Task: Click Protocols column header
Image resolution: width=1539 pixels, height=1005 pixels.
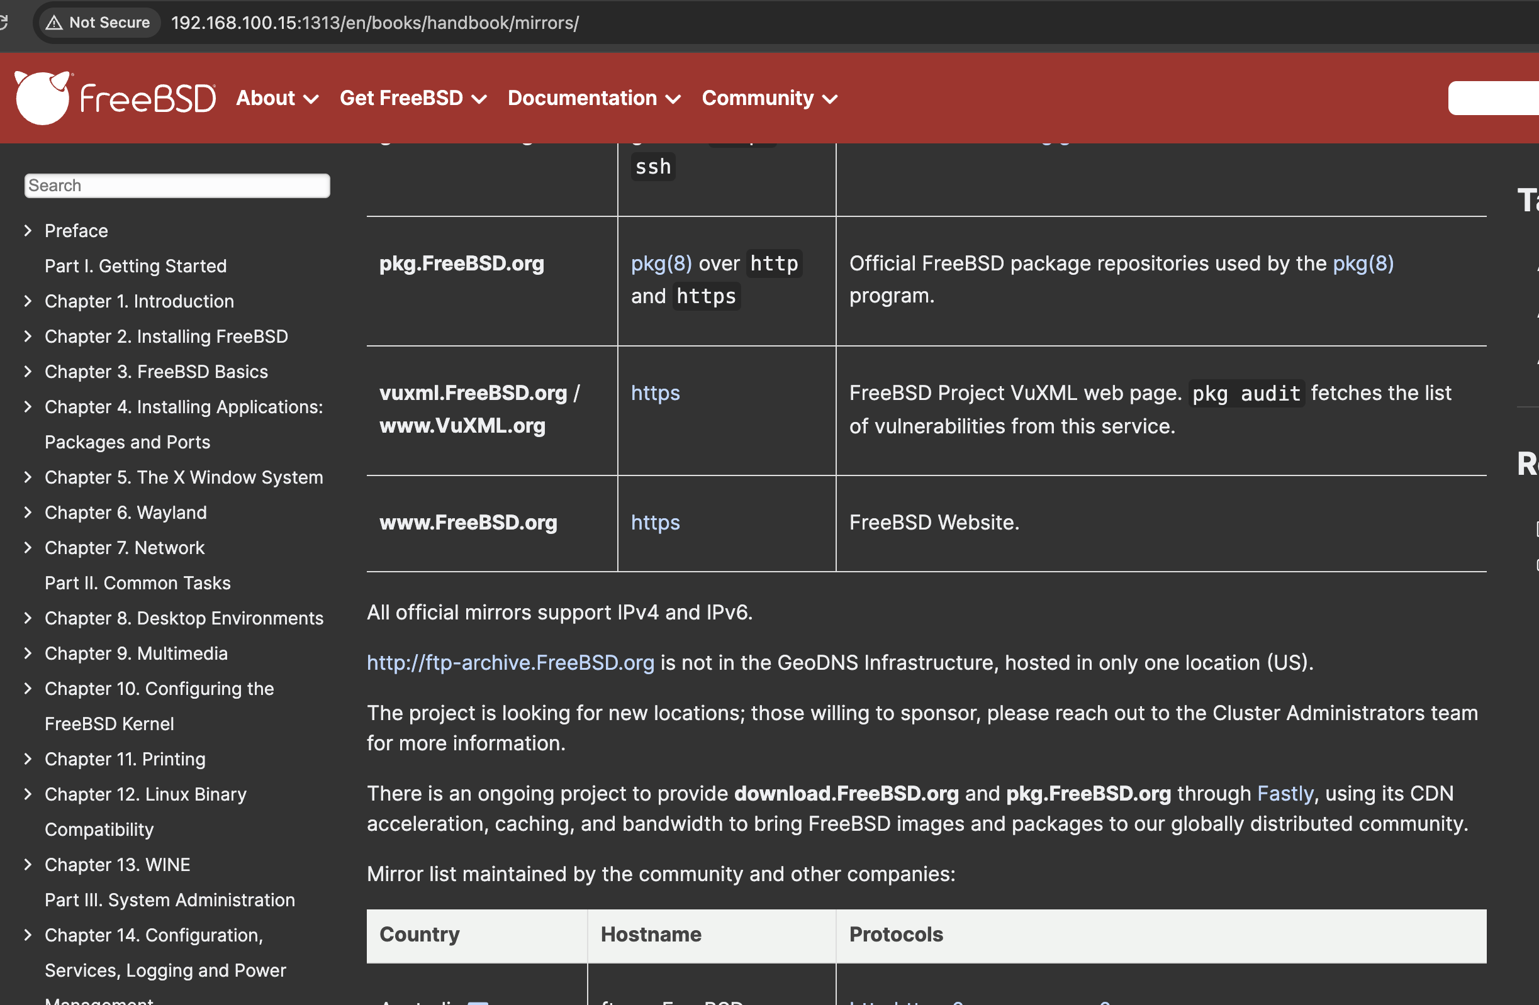Action: click(1161, 935)
